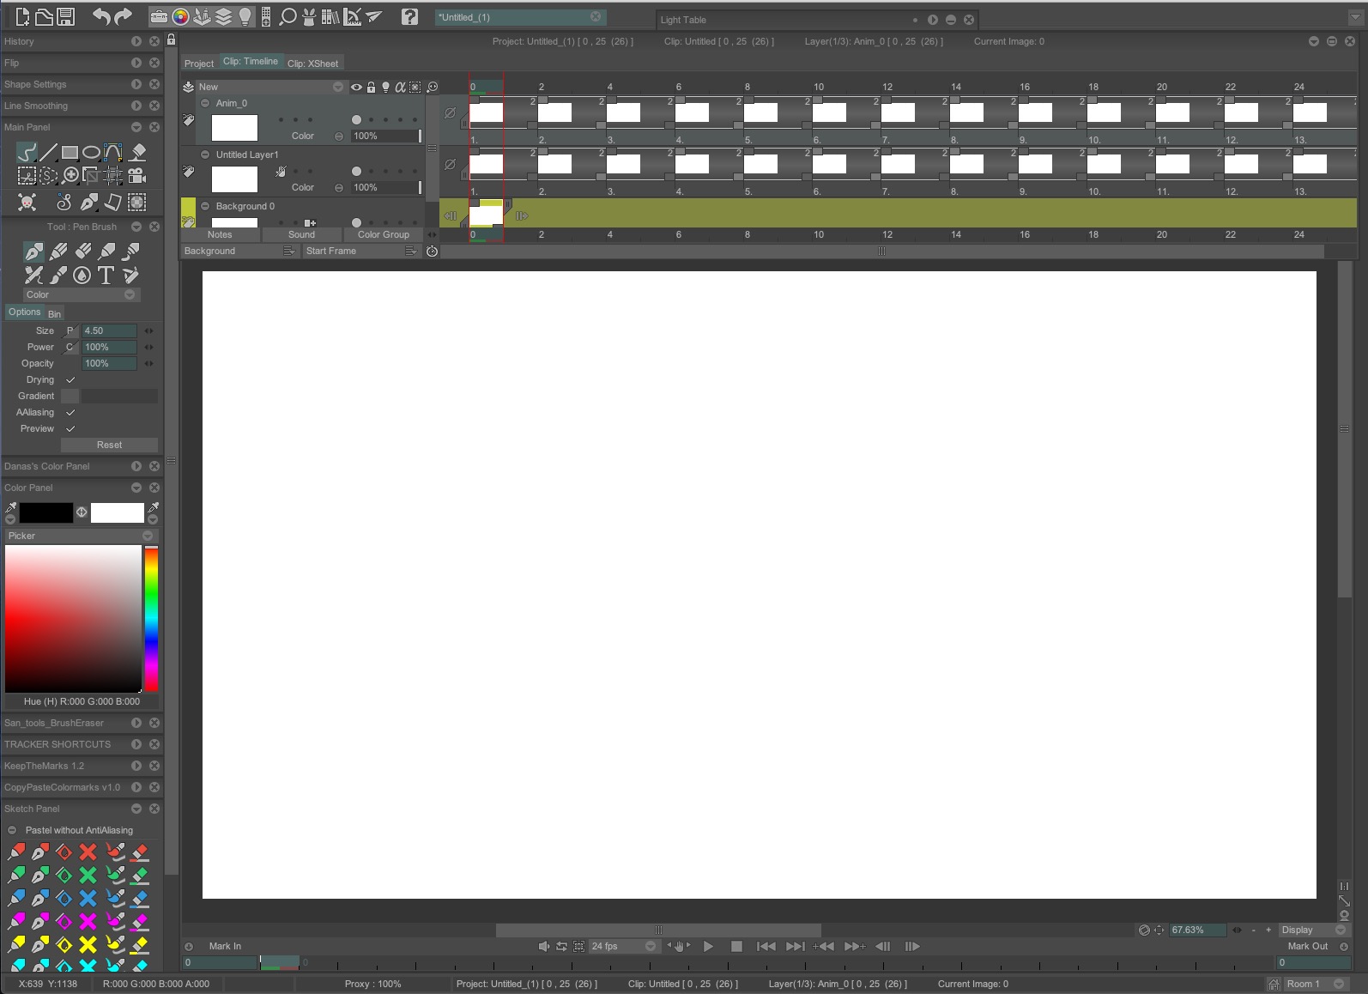Switch to the Project tab

pos(199,64)
